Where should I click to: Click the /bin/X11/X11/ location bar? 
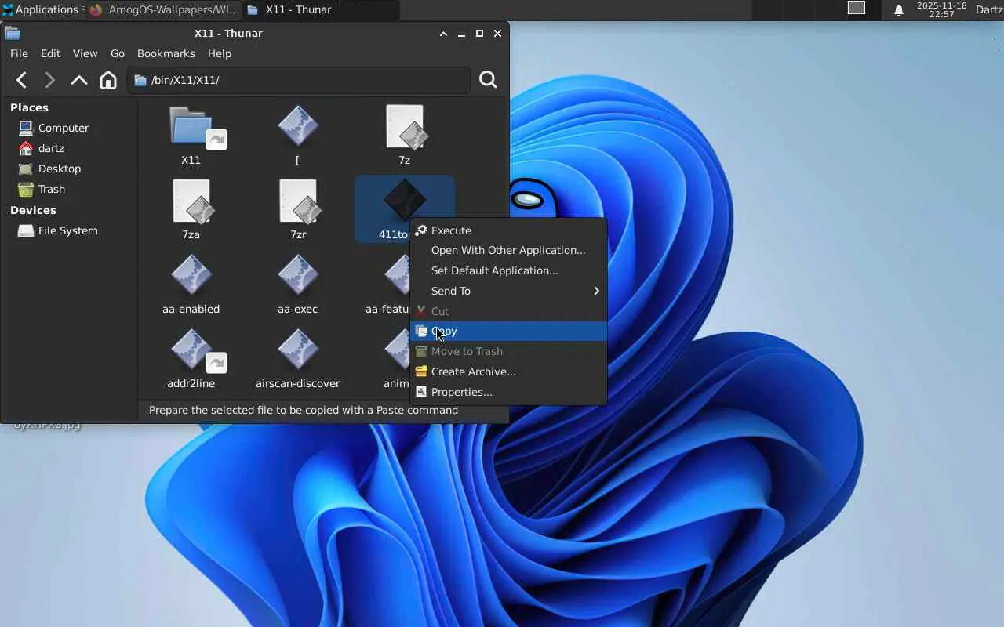tap(299, 80)
